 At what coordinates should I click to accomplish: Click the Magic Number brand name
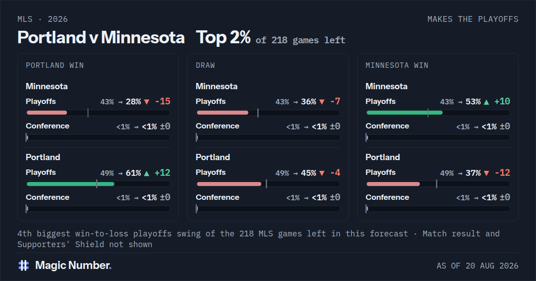click(73, 265)
